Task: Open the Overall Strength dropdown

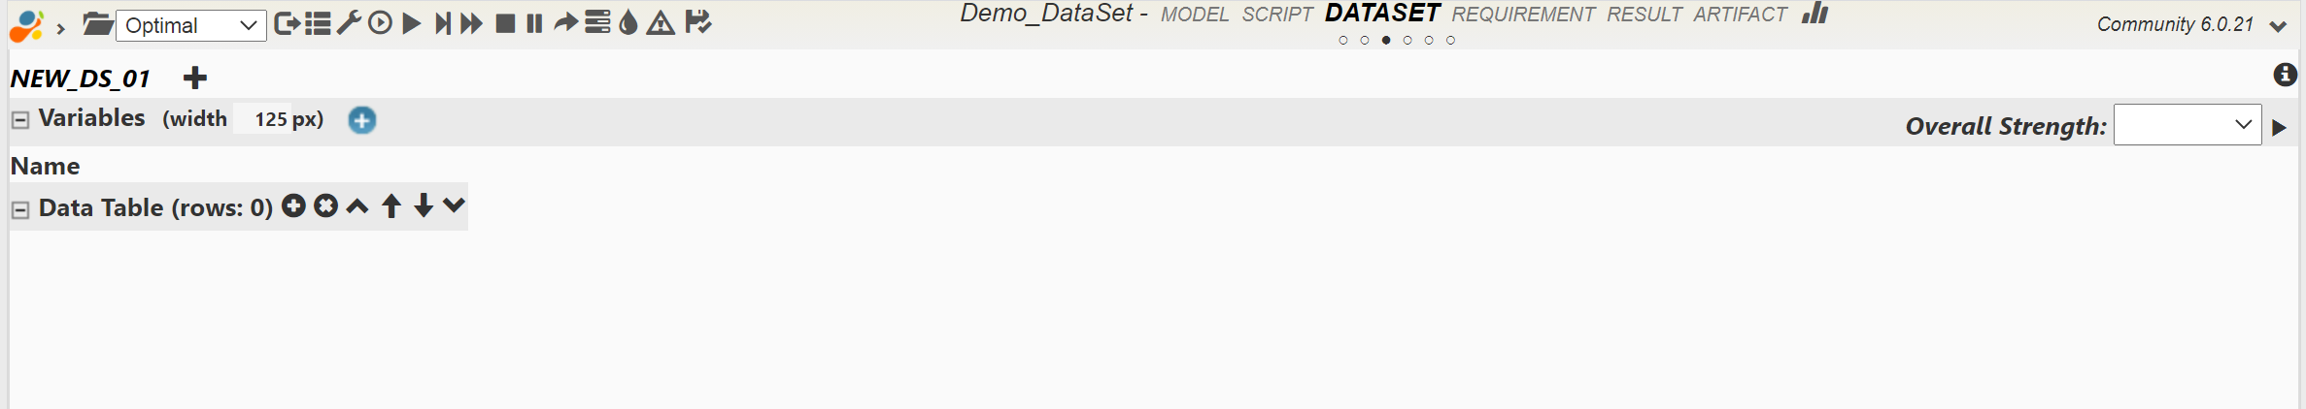Action: tap(2187, 125)
